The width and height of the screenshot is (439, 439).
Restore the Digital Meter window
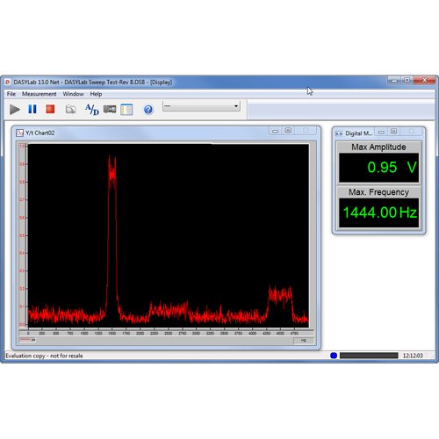[394, 132]
